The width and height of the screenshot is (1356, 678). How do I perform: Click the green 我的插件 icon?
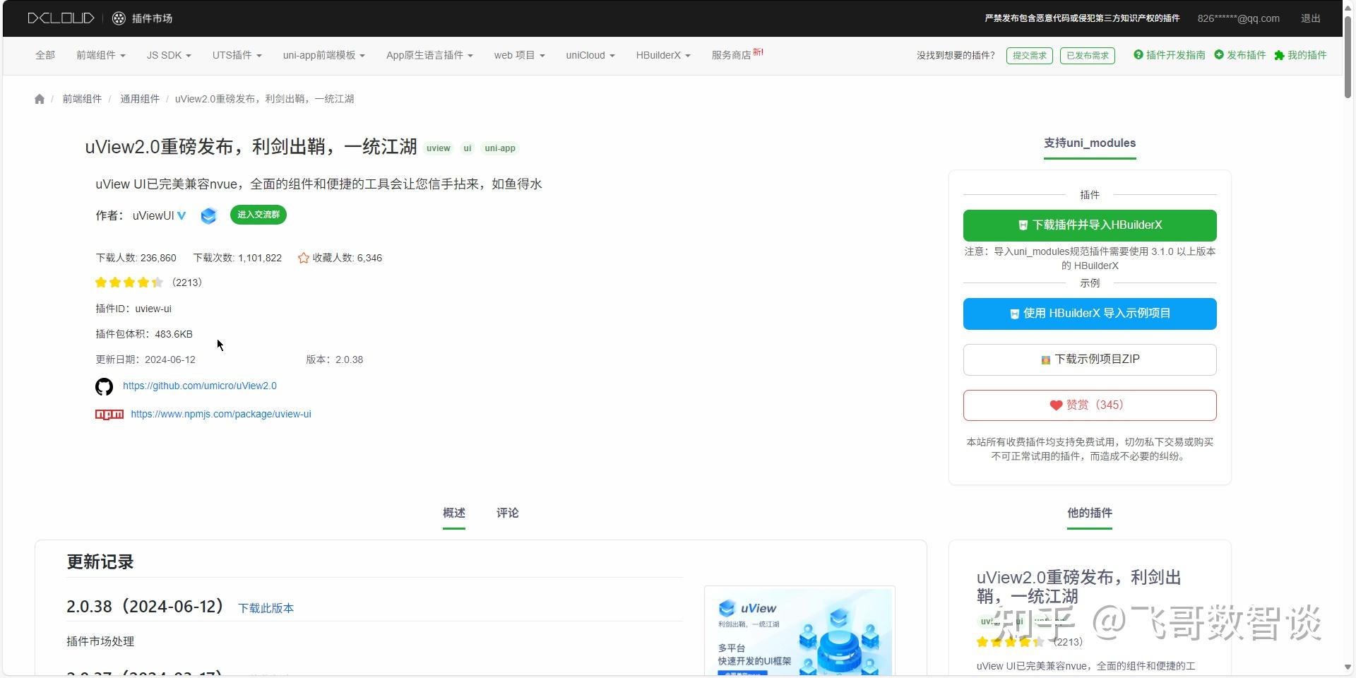point(1279,54)
